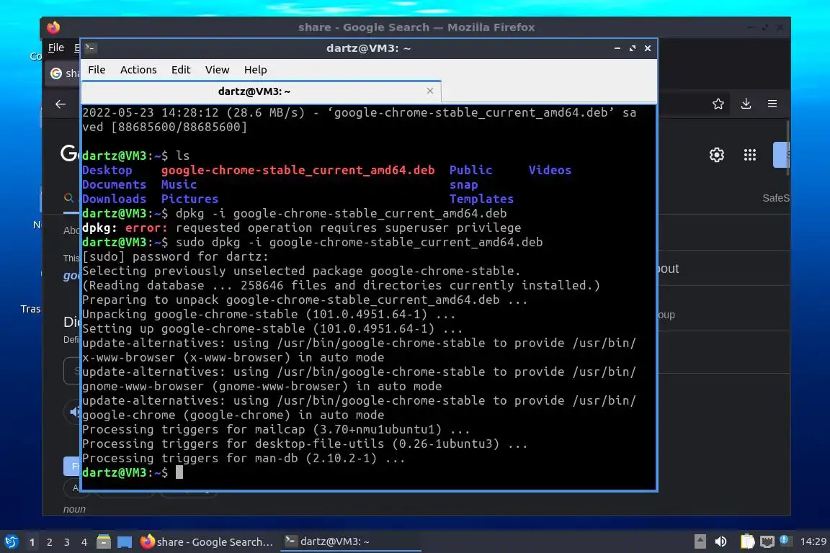This screenshot has height=553, width=830.
Task: Open the File menu in terminal
Action: click(97, 70)
